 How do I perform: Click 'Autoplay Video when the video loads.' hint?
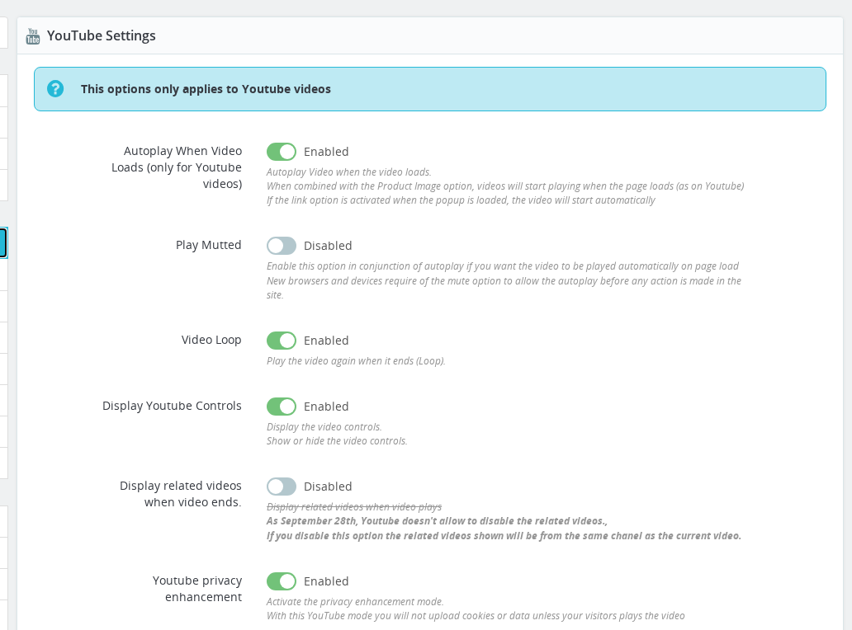tap(349, 172)
